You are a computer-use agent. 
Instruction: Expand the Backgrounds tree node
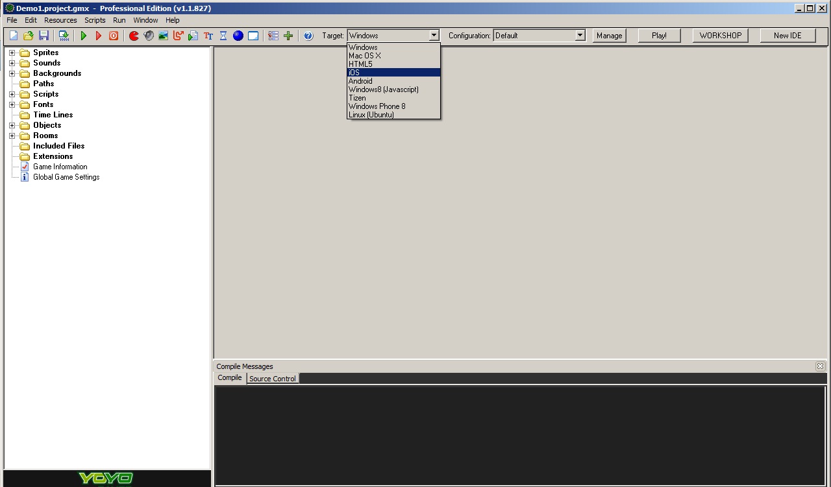(x=12, y=73)
